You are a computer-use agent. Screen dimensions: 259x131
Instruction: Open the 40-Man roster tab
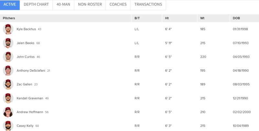tap(63, 5)
